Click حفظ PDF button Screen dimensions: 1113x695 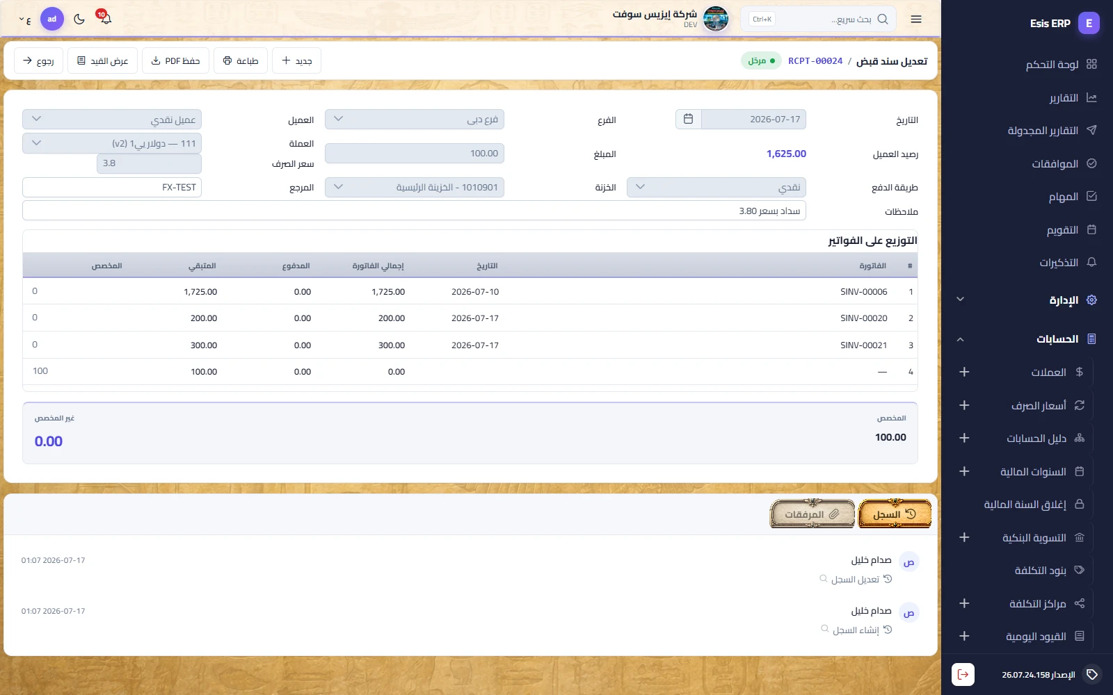(x=176, y=61)
